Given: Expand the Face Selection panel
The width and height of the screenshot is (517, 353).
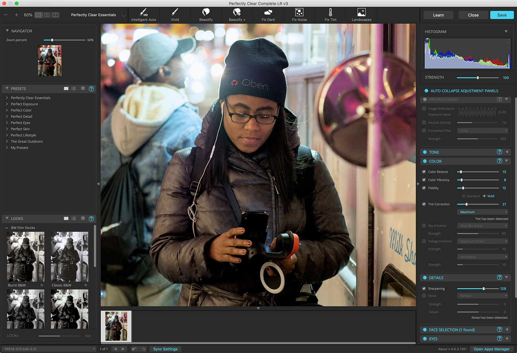Looking at the screenshot, I should [x=506, y=329].
